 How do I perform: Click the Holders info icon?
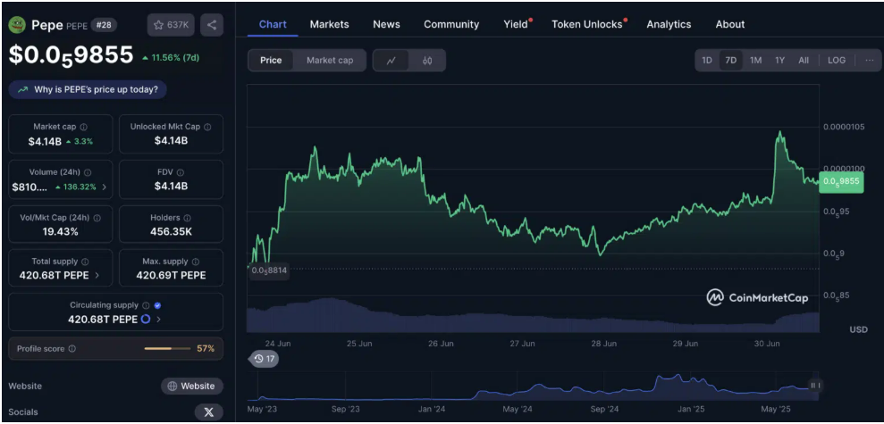tap(187, 217)
